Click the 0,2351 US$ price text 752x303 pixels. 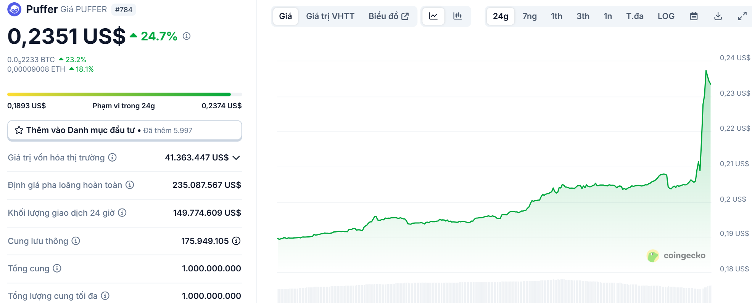pyautogui.click(x=66, y=37)
